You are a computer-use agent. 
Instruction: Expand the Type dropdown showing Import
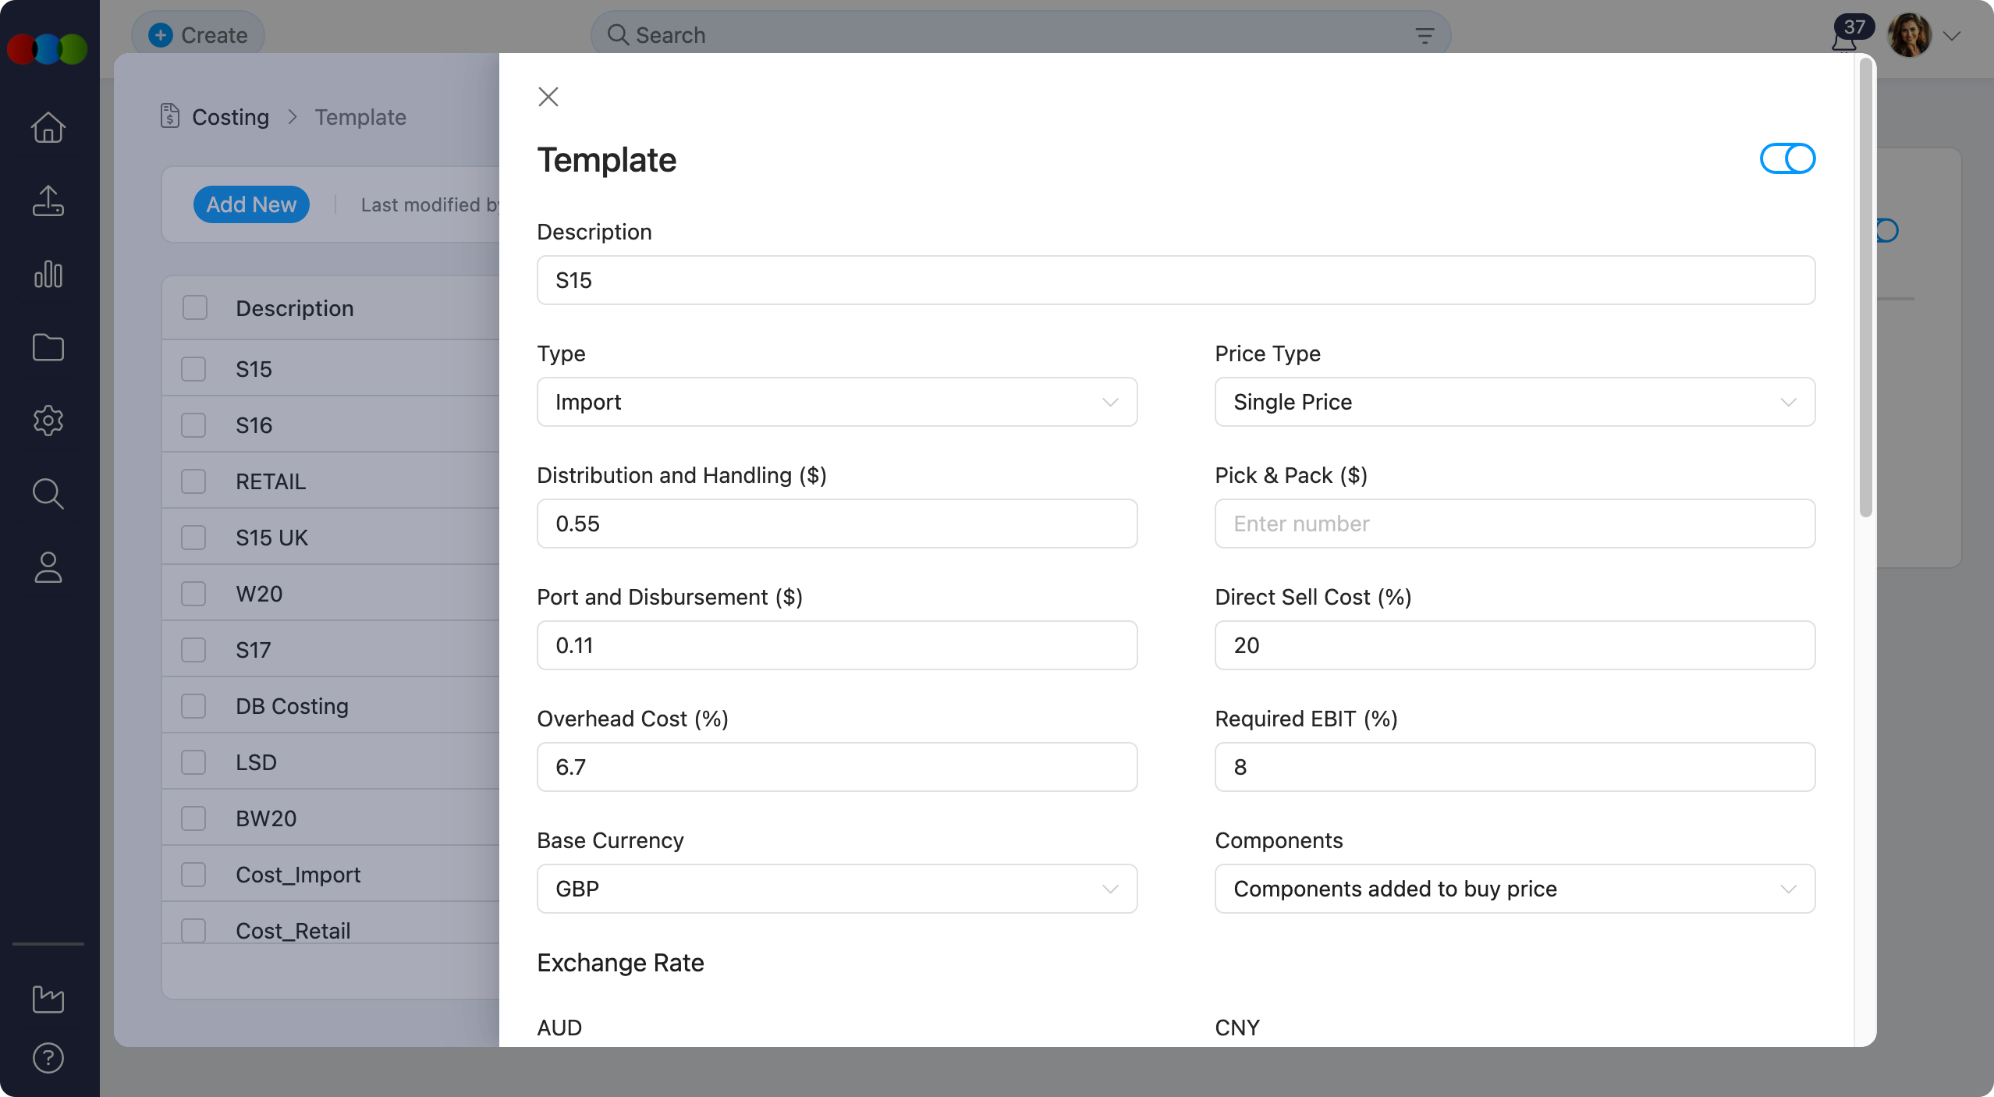coord(836,402)
